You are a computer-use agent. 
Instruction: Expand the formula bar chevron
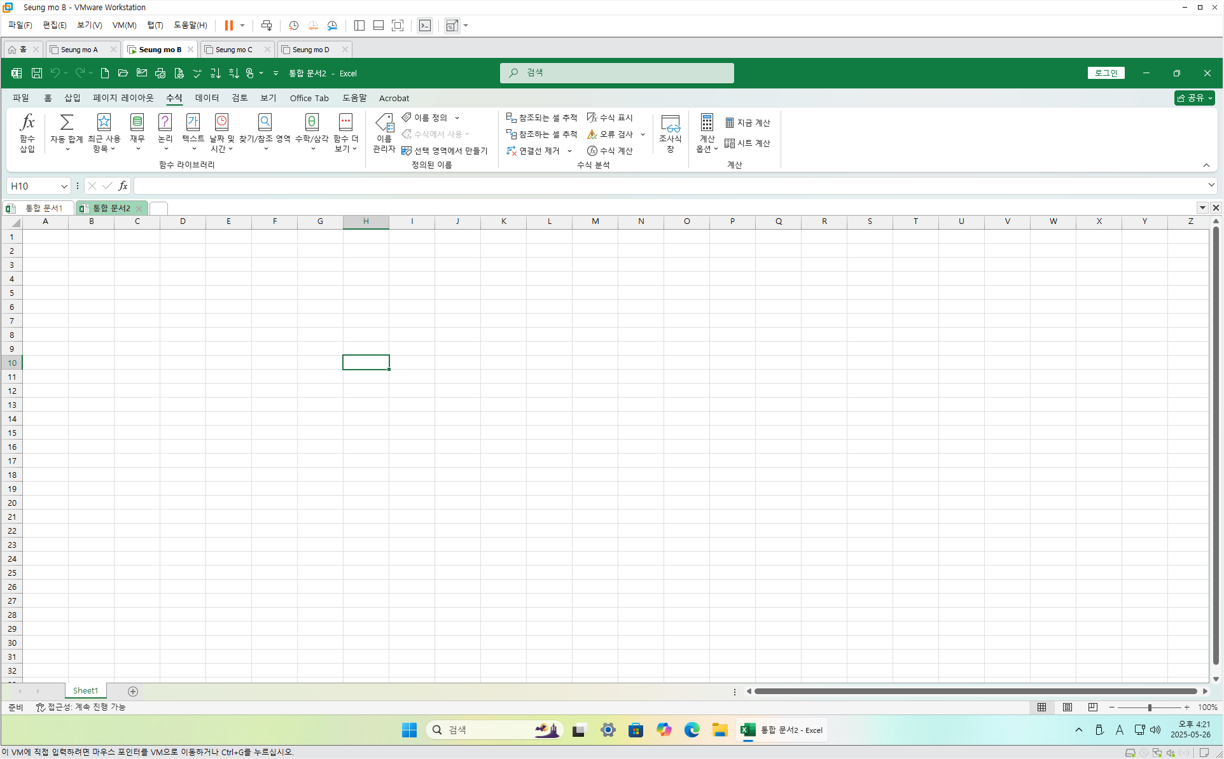(1211, 185)
